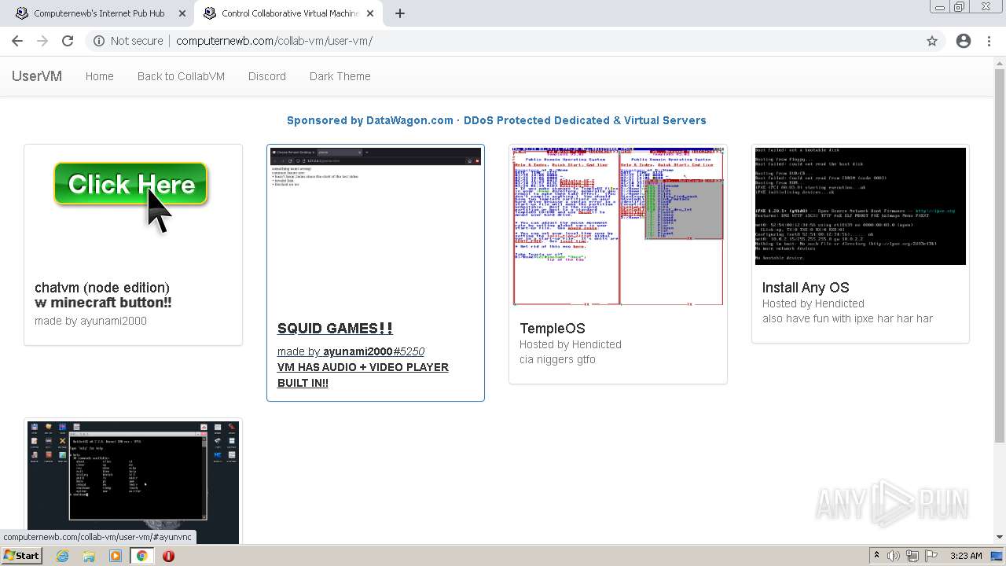Open the network tray icon

click(912, 556)
